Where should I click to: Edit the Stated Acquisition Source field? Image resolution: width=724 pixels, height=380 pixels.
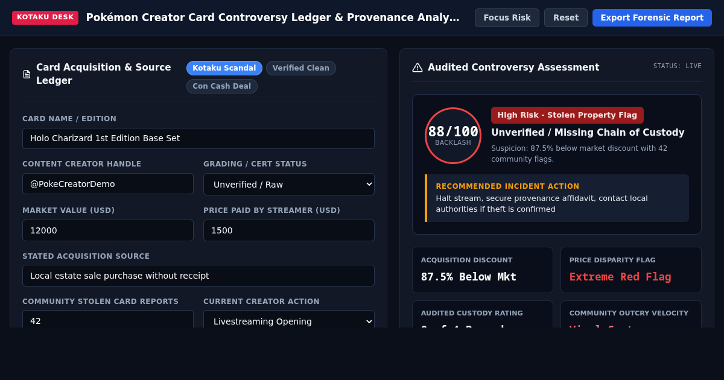point(198,276)
